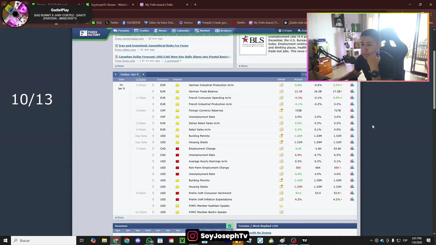The width and height of the screenshot is (436, 245).
Task: Click the Today: Jan 9 header
Action: tap(129, 74)
